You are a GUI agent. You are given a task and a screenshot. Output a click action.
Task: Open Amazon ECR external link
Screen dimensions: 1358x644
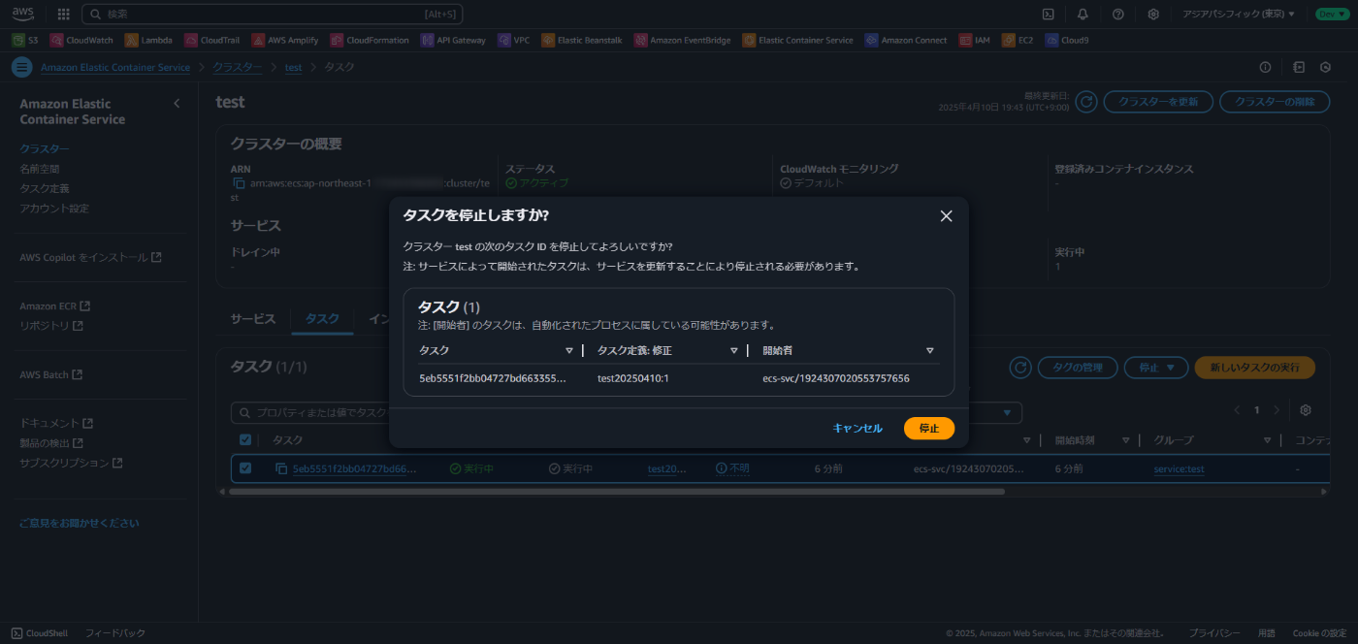coord(55,306)
